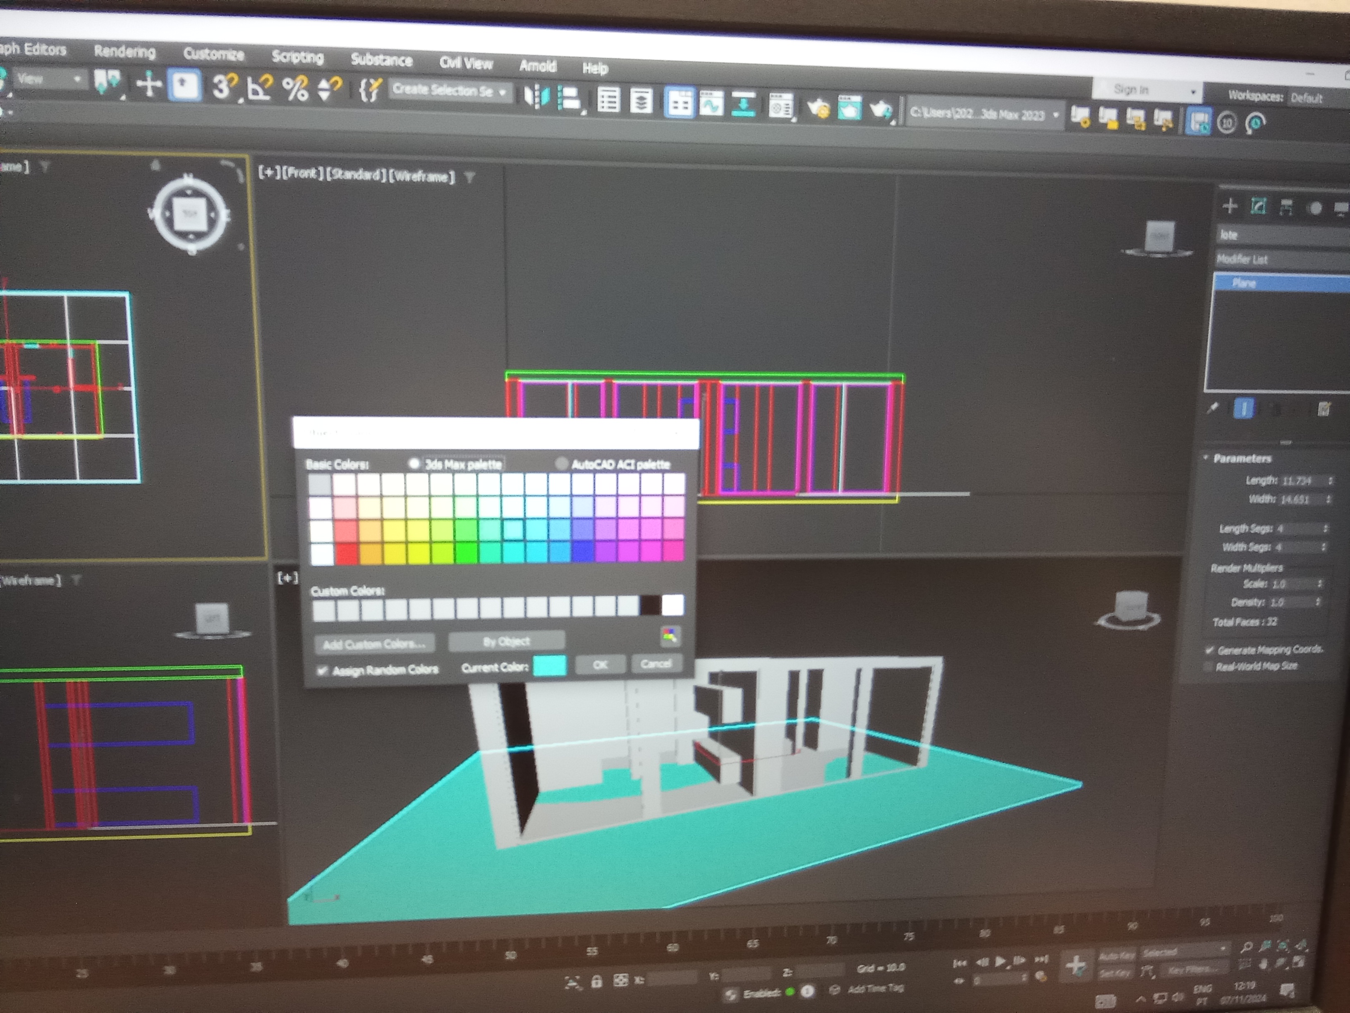Click the Align tool icon
This screenshot has height=1013, width=1350.
pyautogui.click(x=570, y=100)
